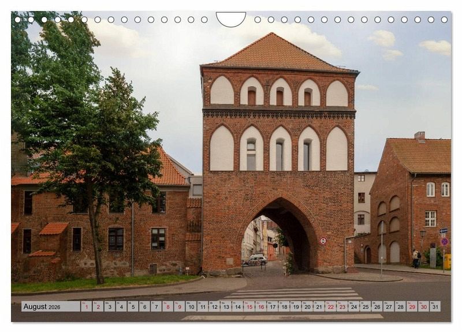Select red date 8 in the calendar strip

(168, 306)
